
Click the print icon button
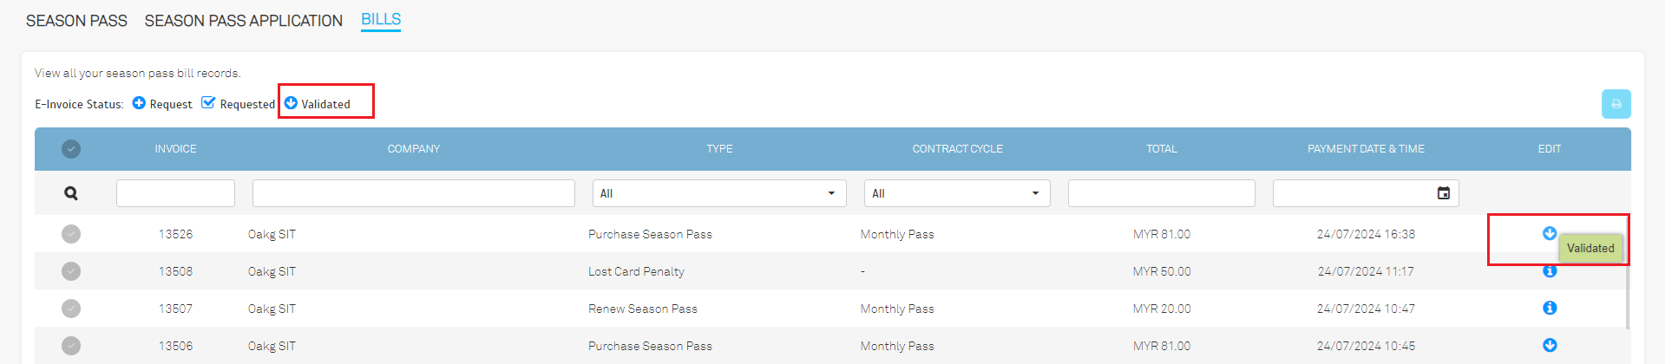(1616, 104)
